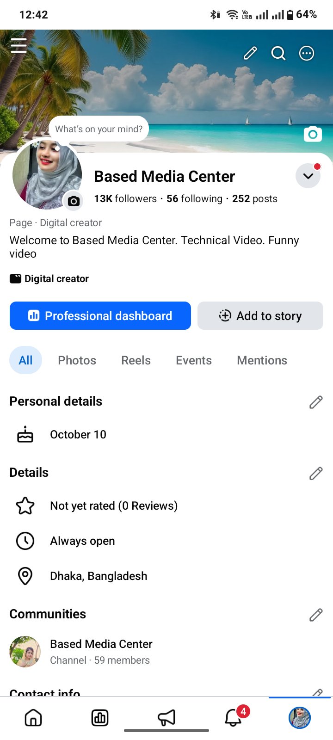Tap the Digital creator badge

49,279
